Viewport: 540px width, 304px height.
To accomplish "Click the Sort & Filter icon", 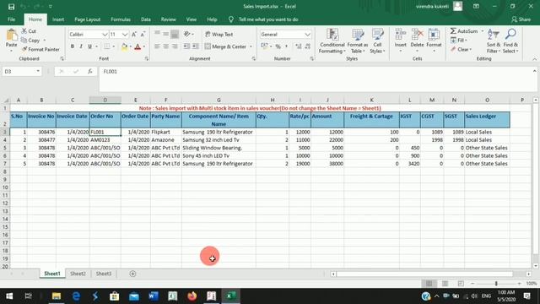I will click(493, 35).
